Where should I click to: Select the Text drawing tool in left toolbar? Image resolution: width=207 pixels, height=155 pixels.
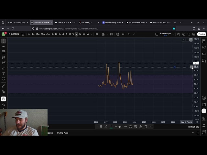point(4,74)
